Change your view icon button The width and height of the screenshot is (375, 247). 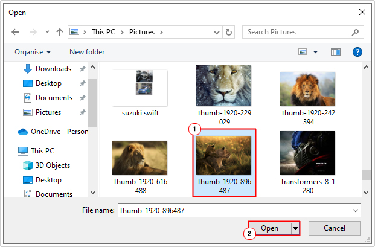(303, 52)
